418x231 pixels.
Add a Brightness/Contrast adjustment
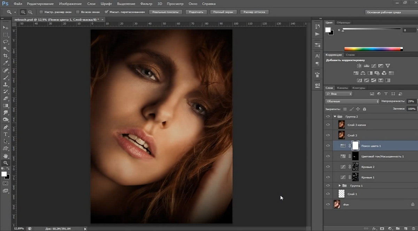pos(359,66)
